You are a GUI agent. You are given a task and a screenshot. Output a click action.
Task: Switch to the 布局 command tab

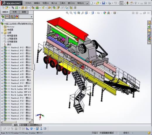coord(15,12)
